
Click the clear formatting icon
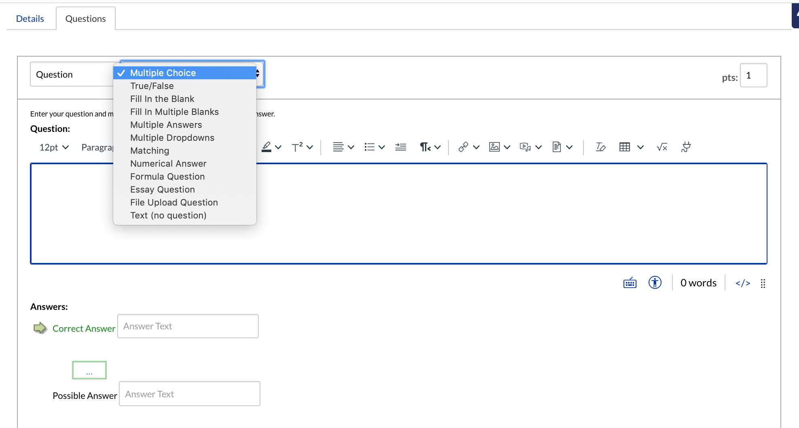[600, 147]
